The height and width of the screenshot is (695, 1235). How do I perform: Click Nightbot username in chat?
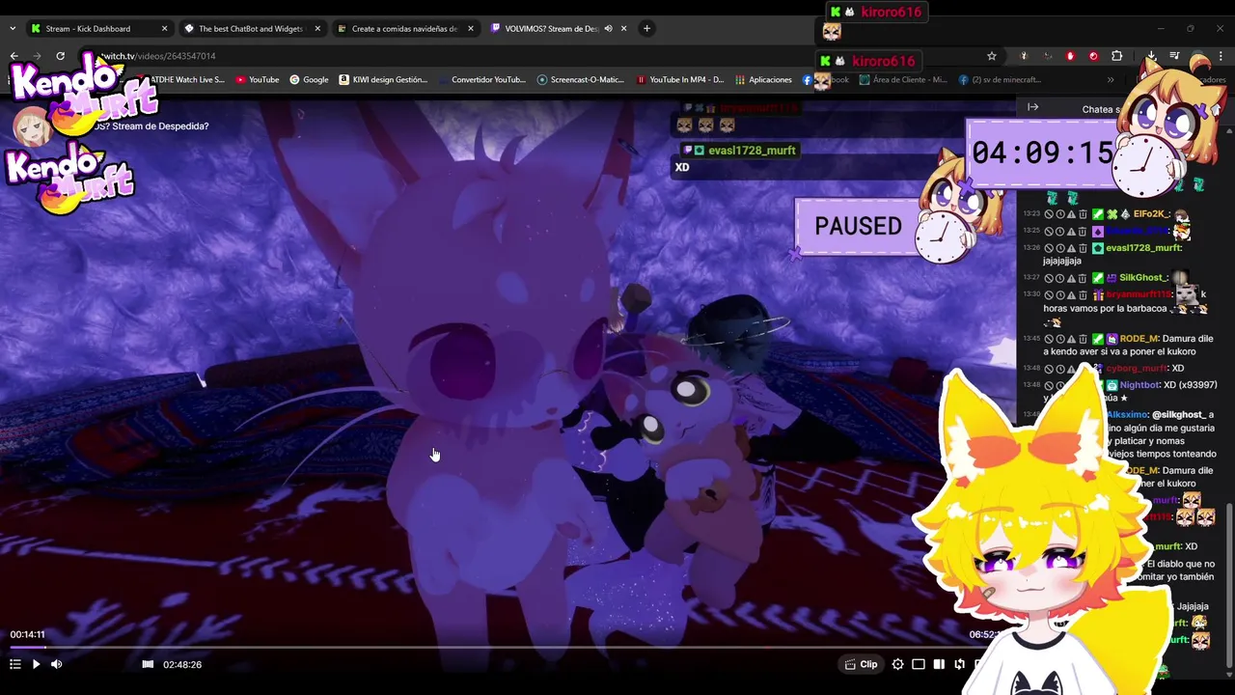[x=1140, y=385]
